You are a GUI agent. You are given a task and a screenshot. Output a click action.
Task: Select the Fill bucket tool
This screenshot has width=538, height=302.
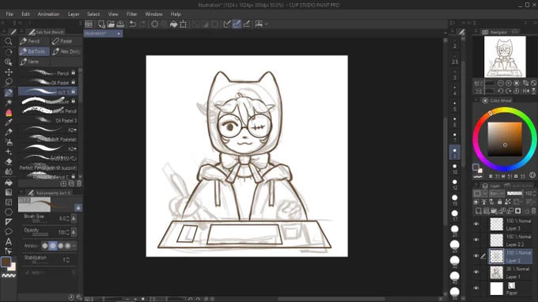tap(9, 183)
